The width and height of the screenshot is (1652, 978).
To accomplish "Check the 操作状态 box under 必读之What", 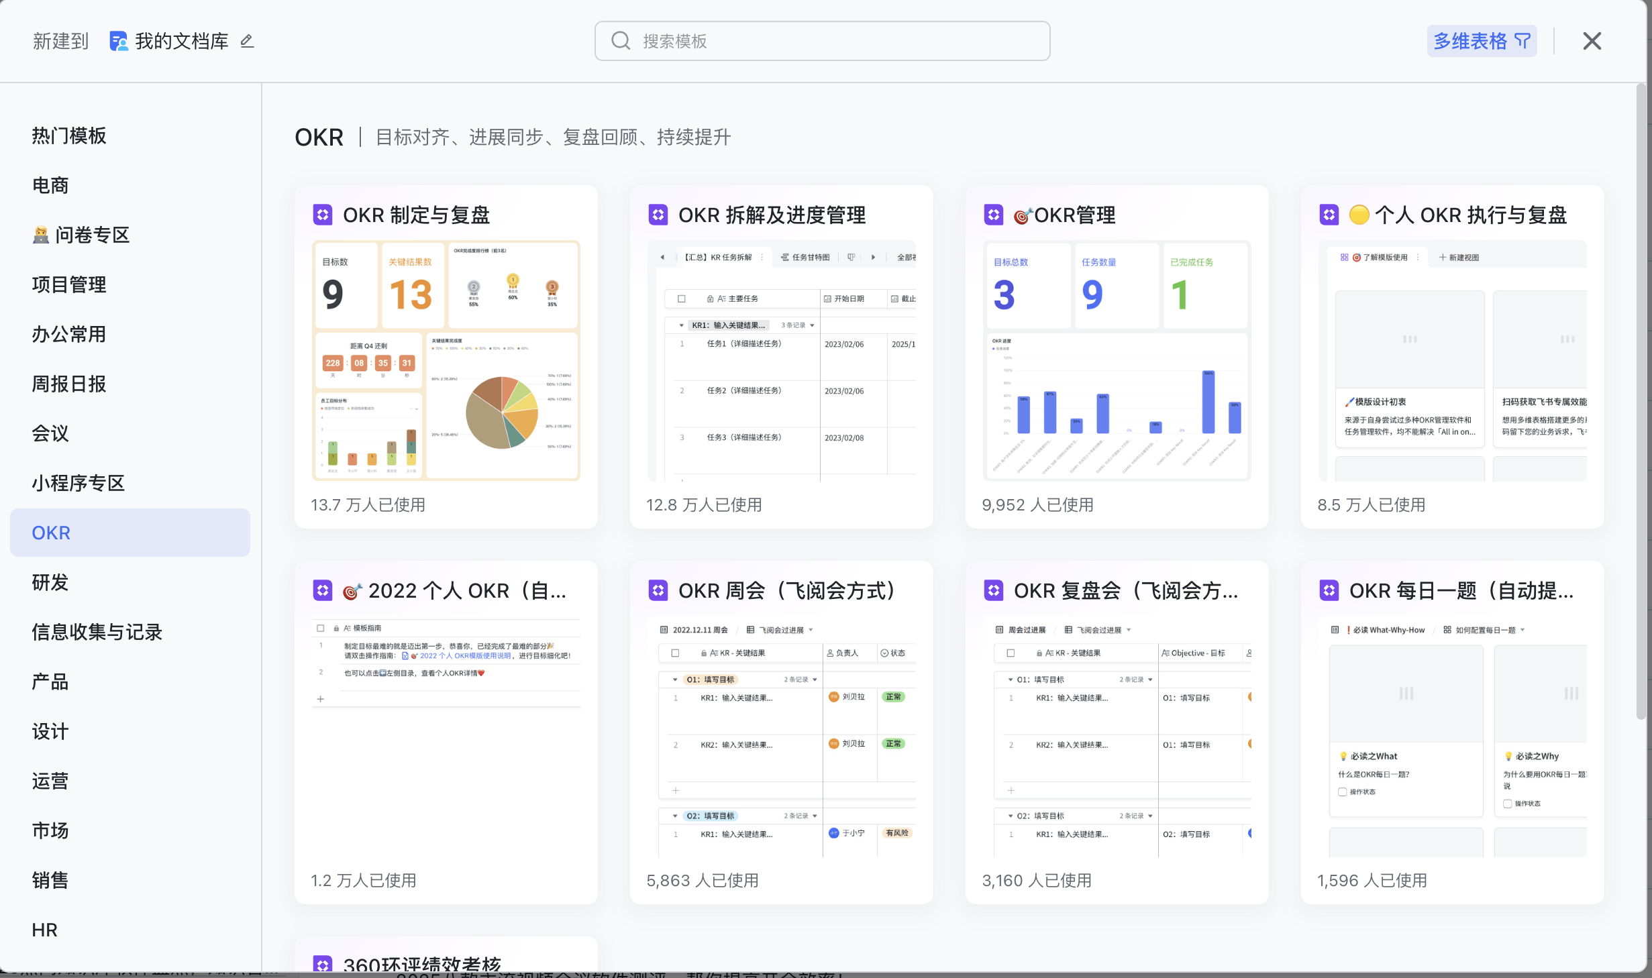I will (x=1343, y=792).
